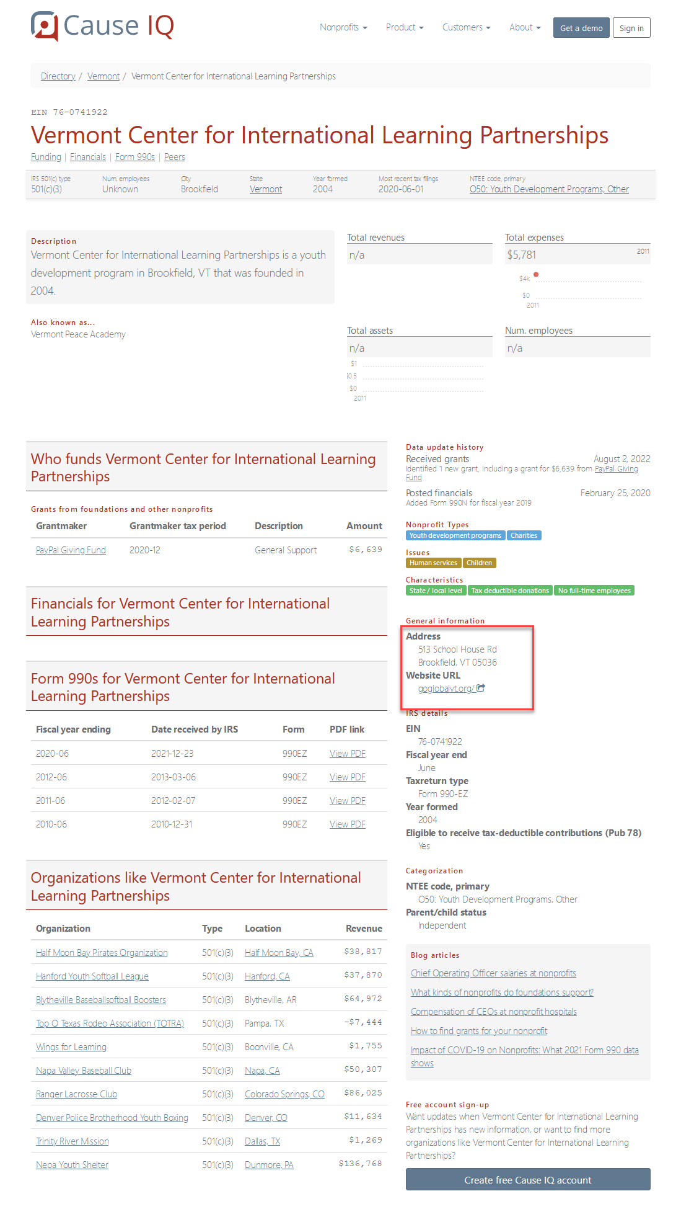694x1222 pixels.
Task: Open Blytheville Baseballsoftball Boosters link
Action: click(101, 1000)
